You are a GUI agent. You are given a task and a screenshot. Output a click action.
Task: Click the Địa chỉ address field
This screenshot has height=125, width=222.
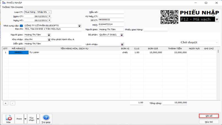(x=53, y=29)
